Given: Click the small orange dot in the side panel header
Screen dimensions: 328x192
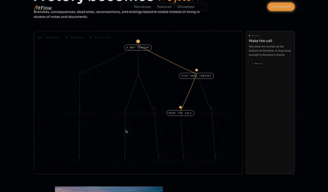Looking at the screenshot, I should 250,36.
